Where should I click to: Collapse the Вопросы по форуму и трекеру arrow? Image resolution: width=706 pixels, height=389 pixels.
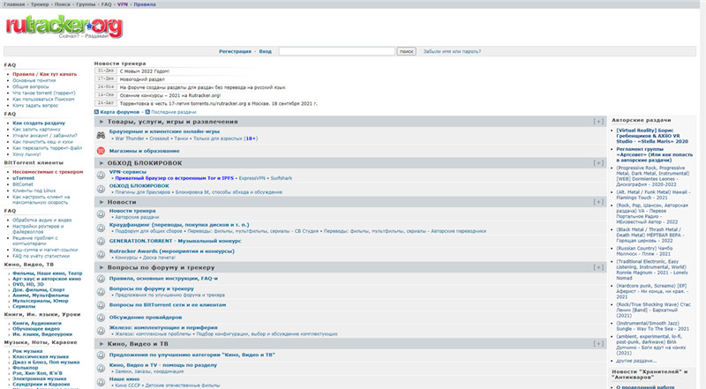pos(101,267)
